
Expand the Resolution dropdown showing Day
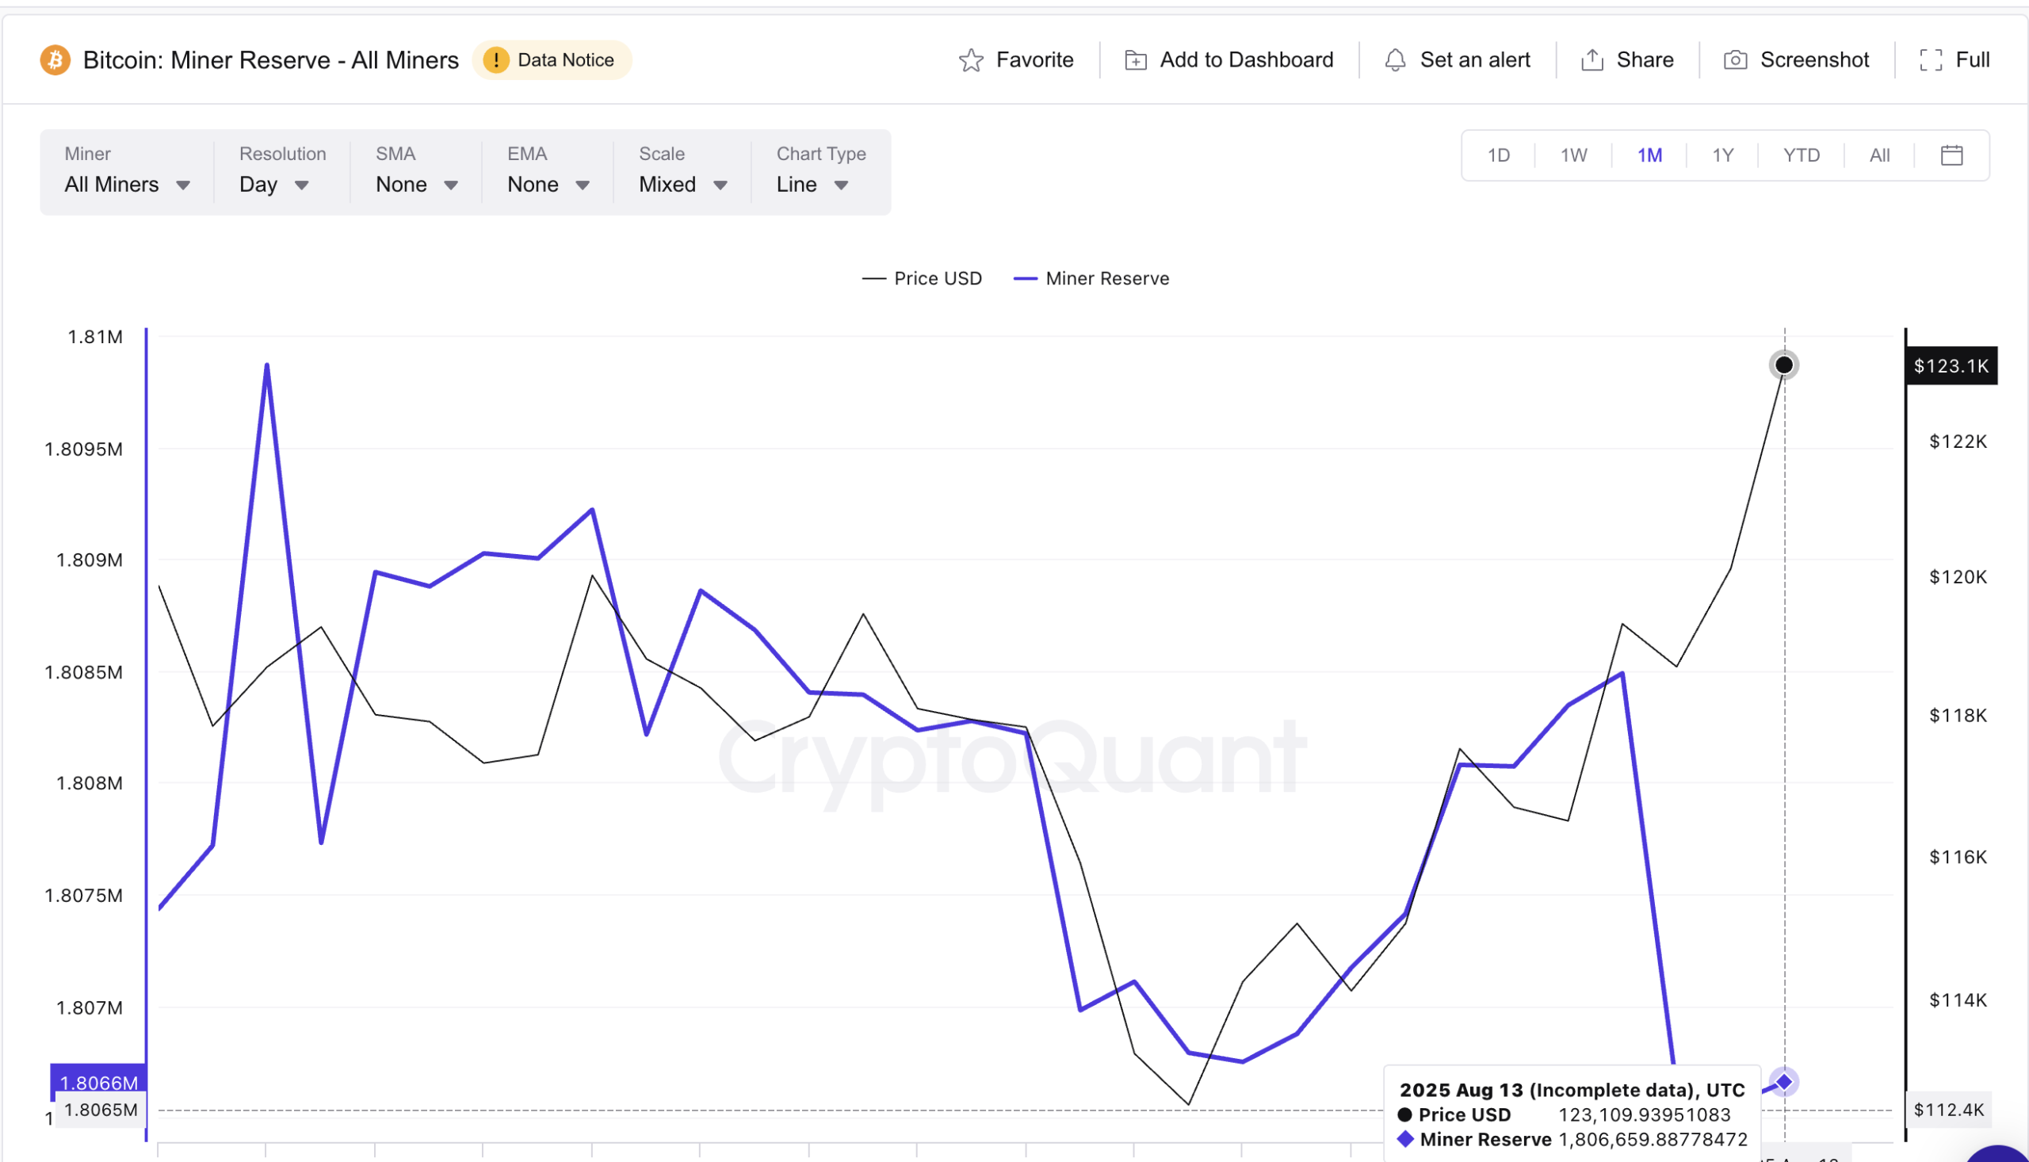(x=273, y=185)
